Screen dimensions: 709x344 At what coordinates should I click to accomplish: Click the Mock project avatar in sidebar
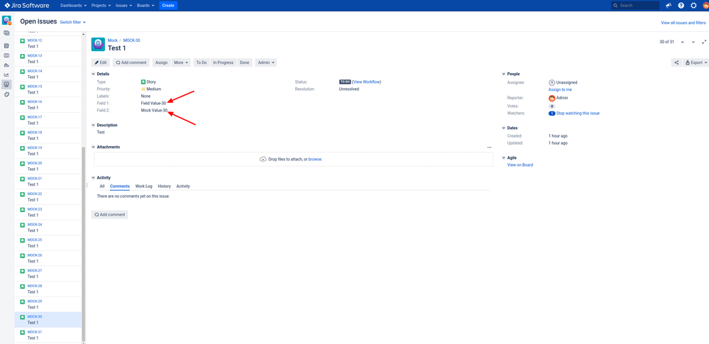[7, 21]
